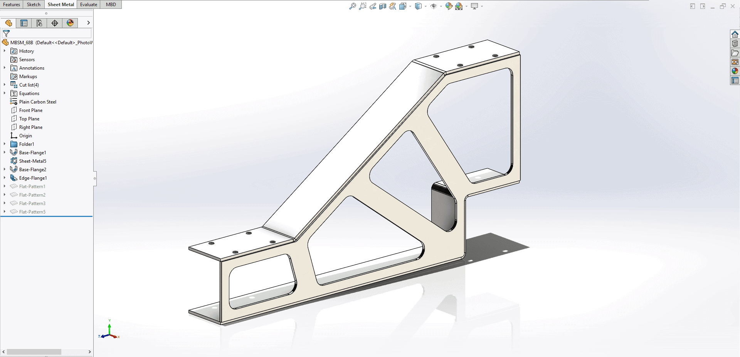Click the panel collapse handle on splitter

[95, 178]
